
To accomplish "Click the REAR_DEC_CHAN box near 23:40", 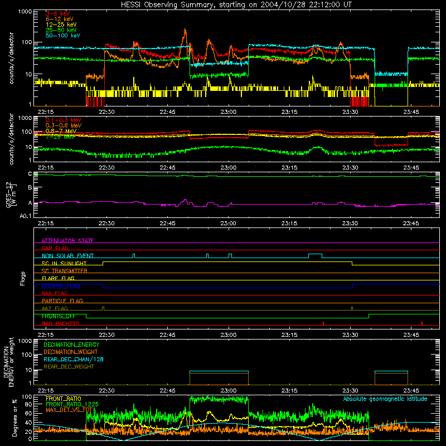I will point(391,378).
